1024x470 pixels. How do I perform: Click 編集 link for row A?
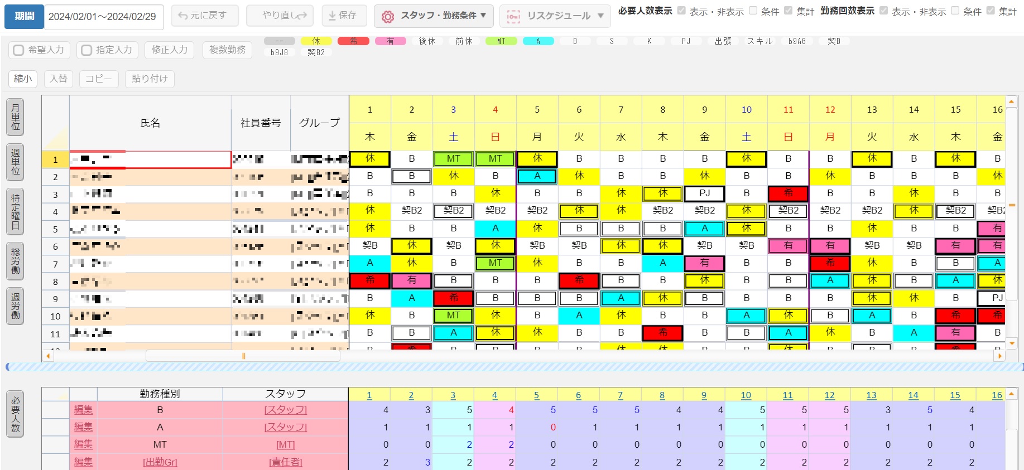tap(83, 427)
